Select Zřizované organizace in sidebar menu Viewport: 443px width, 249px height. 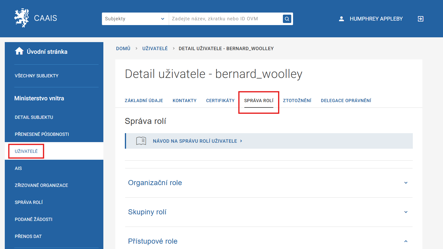point(41,185)
